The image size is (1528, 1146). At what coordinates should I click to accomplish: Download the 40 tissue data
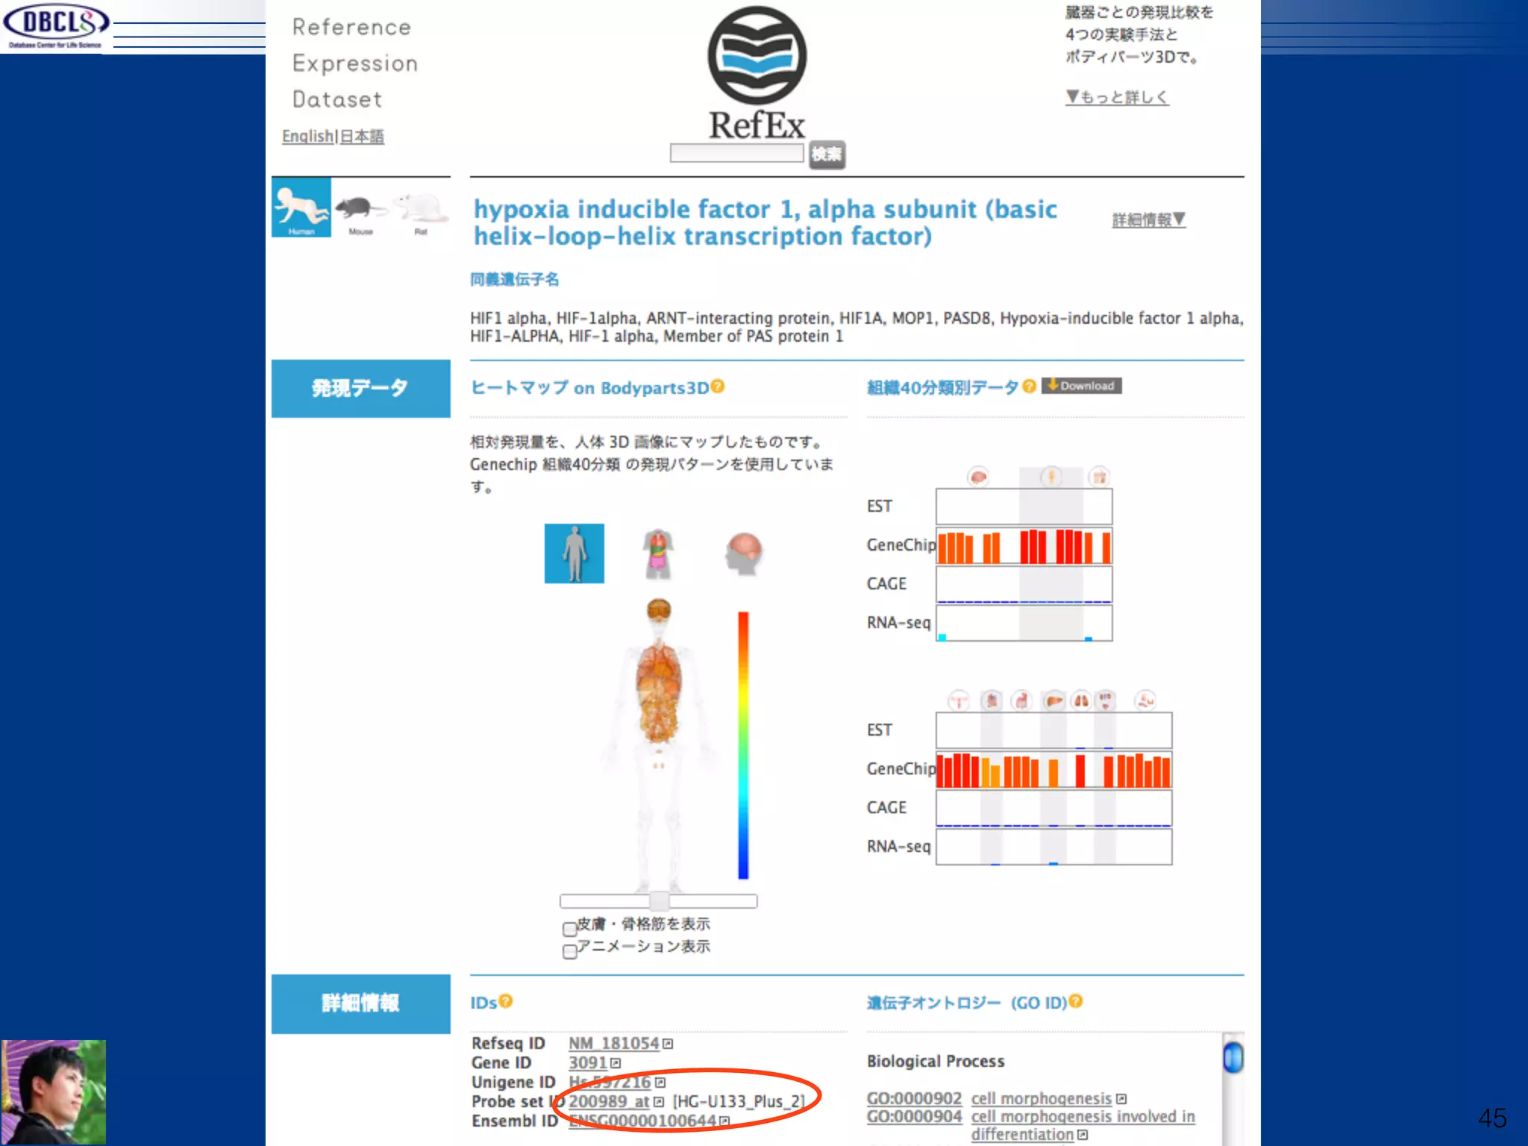click(1081, 386)
